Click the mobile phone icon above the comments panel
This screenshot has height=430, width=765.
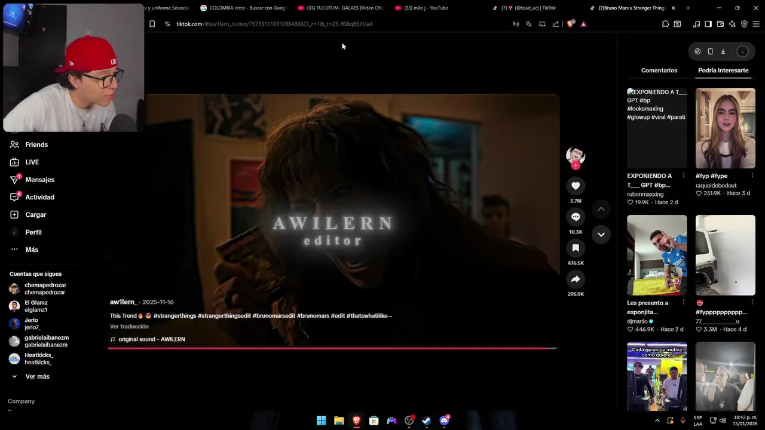(710, 51)
